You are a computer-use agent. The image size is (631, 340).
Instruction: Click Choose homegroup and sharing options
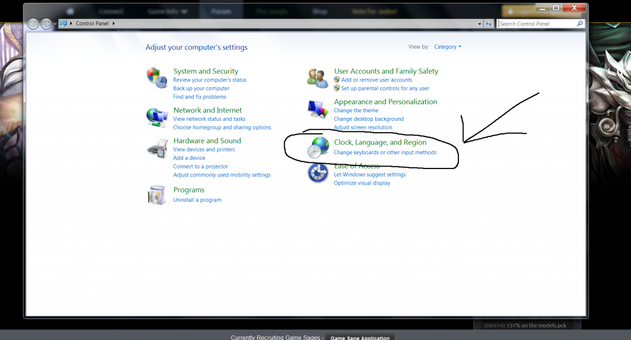(222, 127)
